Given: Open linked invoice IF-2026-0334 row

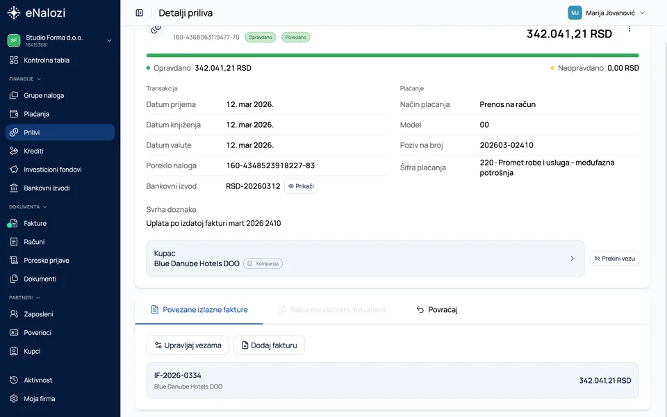Looking at the screenshot, I should tap(393, 380).
